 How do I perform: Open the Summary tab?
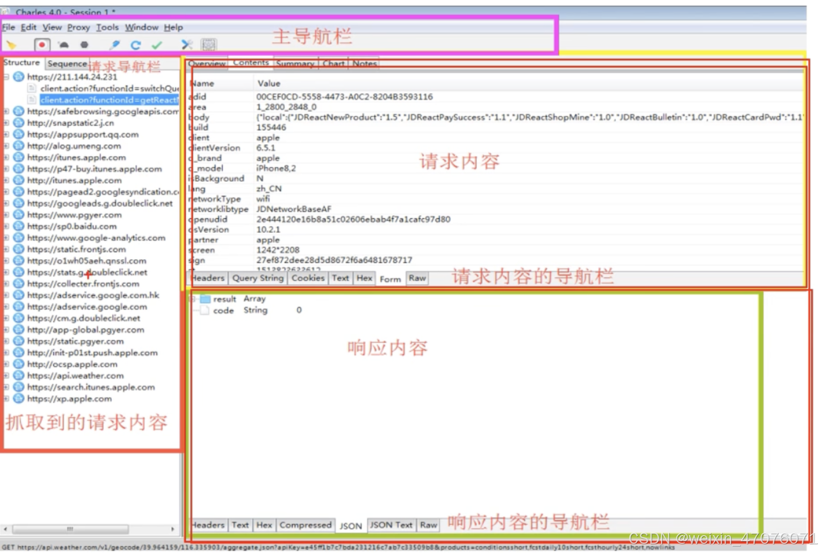pos(295,63)
